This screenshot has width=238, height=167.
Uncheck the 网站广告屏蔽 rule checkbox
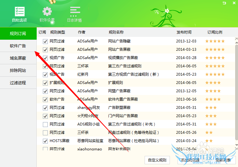45,50
